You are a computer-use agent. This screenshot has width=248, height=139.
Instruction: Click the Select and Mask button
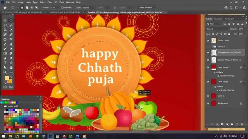point(146,8)
